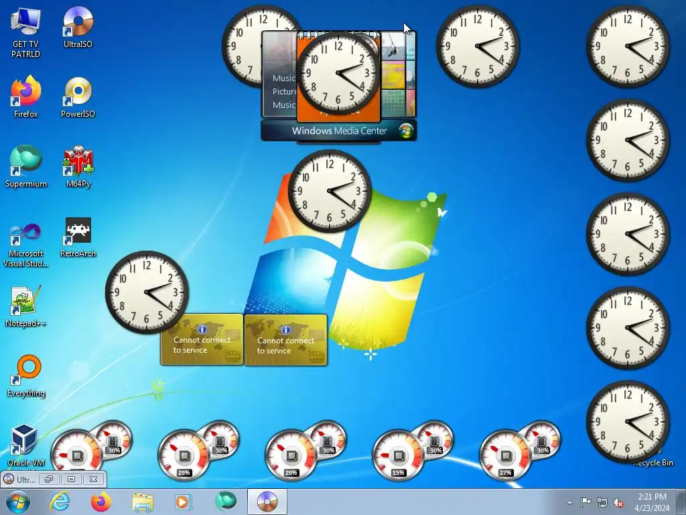Close the minimized UltraISO child window
686x515 pixels.
tap(93, 479)
